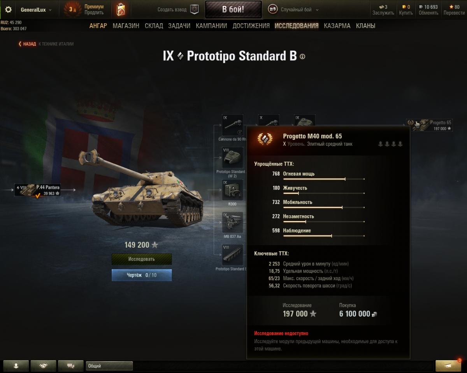Click the Исследовать research button
Screen dimensions: 467x373
[x=142, y=259]
